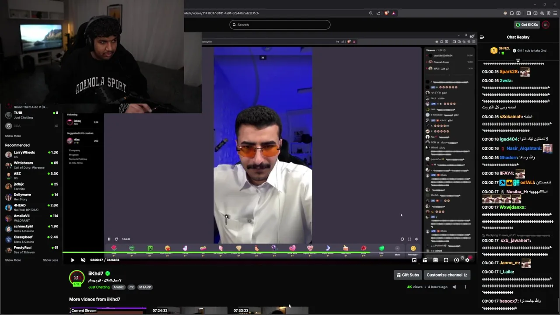Share the video via the share icon
560x315 pixels.
tap(454, 287)
